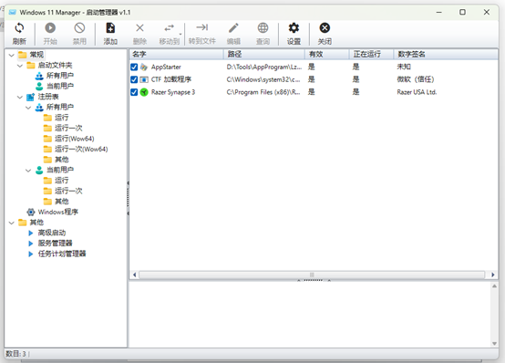Open 服务管理器 service manager item
505x363 pixels.
(55, 244)
